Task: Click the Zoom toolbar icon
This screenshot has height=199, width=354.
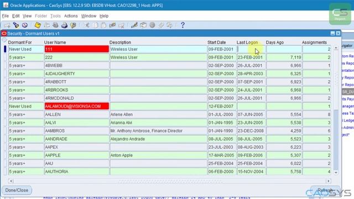Action: tap(143, 25)
